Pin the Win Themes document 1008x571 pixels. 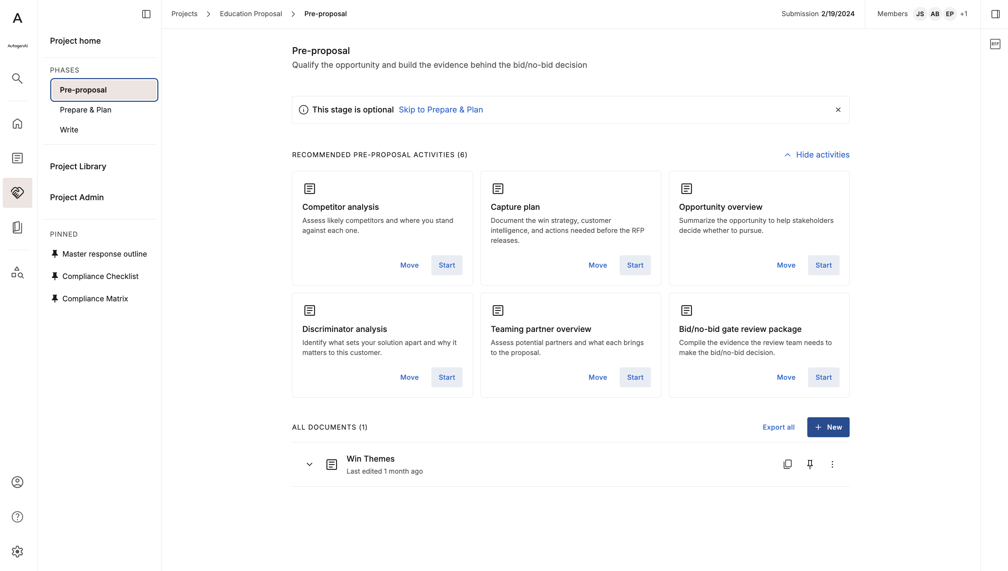click(810, 464)
